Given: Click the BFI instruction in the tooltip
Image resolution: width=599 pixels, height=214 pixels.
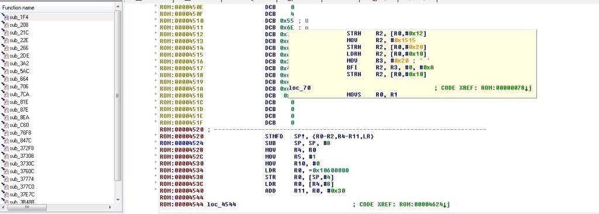Looking at the screenshot, I should tap(390, 68).
